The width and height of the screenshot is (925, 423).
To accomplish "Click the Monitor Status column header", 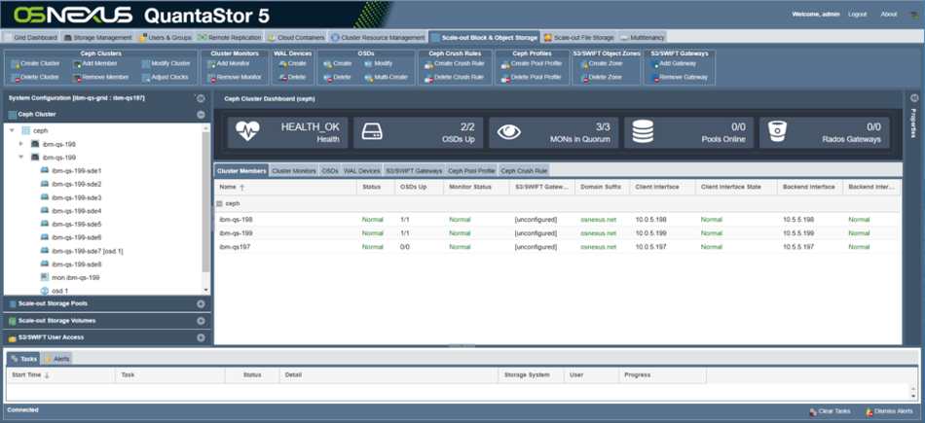I will click(x=476, y=187).
